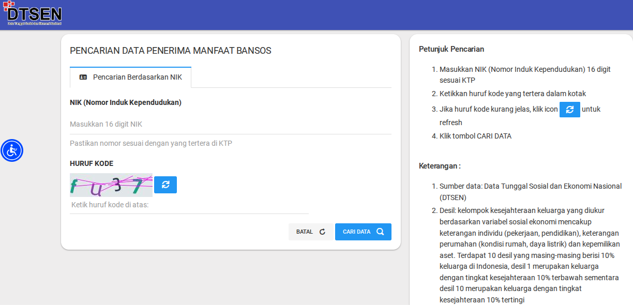Click the heading PENCARIAN DATA PENERIMA MANFAAT BANSOS
633x305 pixels.
pos(171,51)
